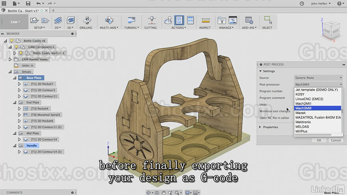Screen dimensions: 347x195
Task: Open the CAM workspace dropdown
Action: point(14,22)
